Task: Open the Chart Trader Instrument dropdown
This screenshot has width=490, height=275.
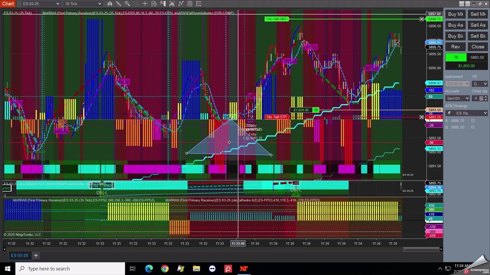Action: [x=457, y=84]
